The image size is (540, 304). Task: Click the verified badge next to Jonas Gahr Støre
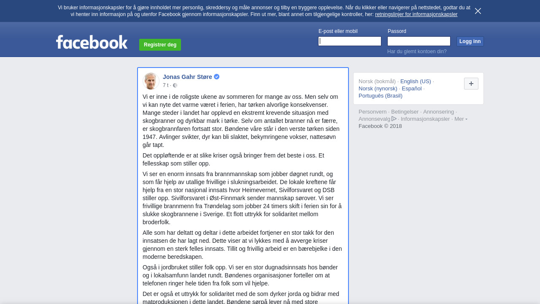point(217,76)
